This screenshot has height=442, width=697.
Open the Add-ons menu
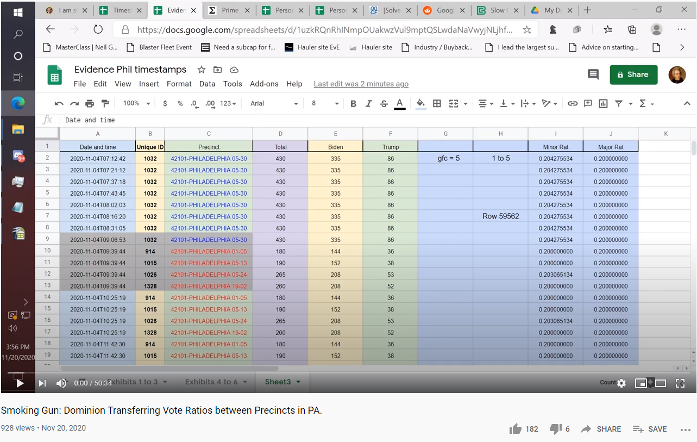tap(264, 84)
